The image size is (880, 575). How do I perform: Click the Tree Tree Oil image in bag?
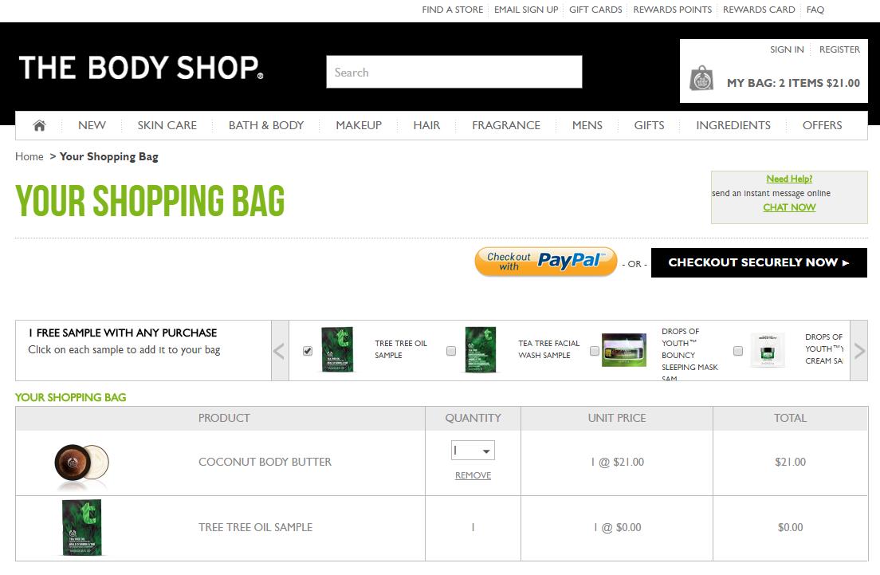pos(81,527)
